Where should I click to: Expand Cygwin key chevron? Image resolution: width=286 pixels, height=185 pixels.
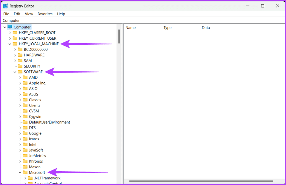[20, 117]
